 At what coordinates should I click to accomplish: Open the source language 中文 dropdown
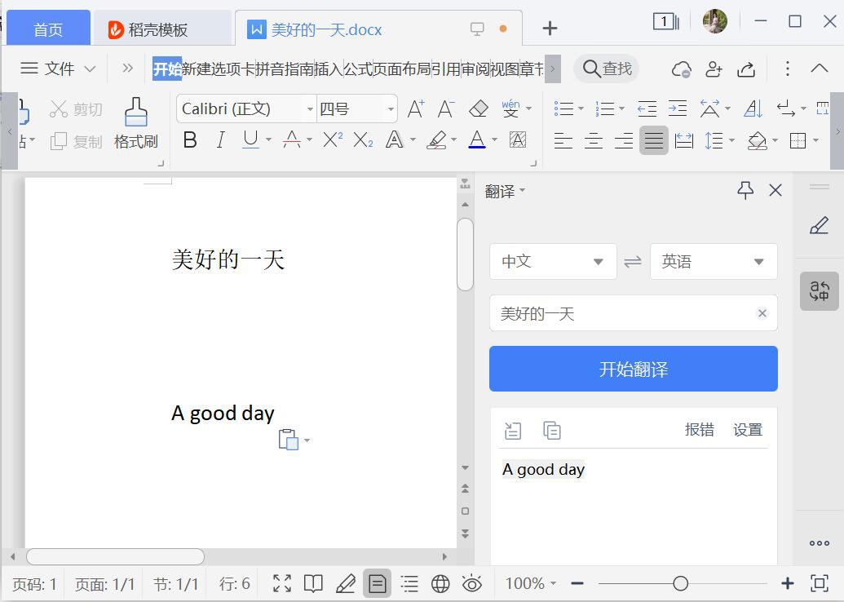[x=553, y=261]
